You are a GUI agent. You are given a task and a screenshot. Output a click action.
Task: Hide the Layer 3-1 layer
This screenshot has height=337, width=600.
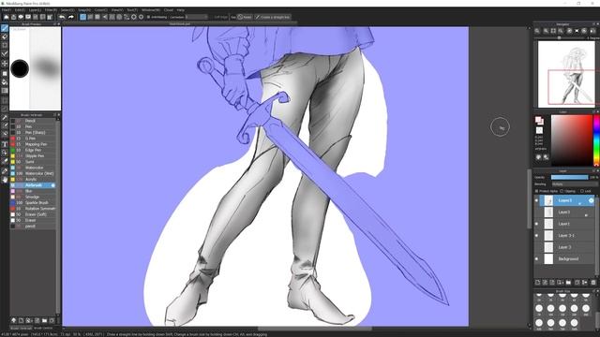[x=536, y=236]
